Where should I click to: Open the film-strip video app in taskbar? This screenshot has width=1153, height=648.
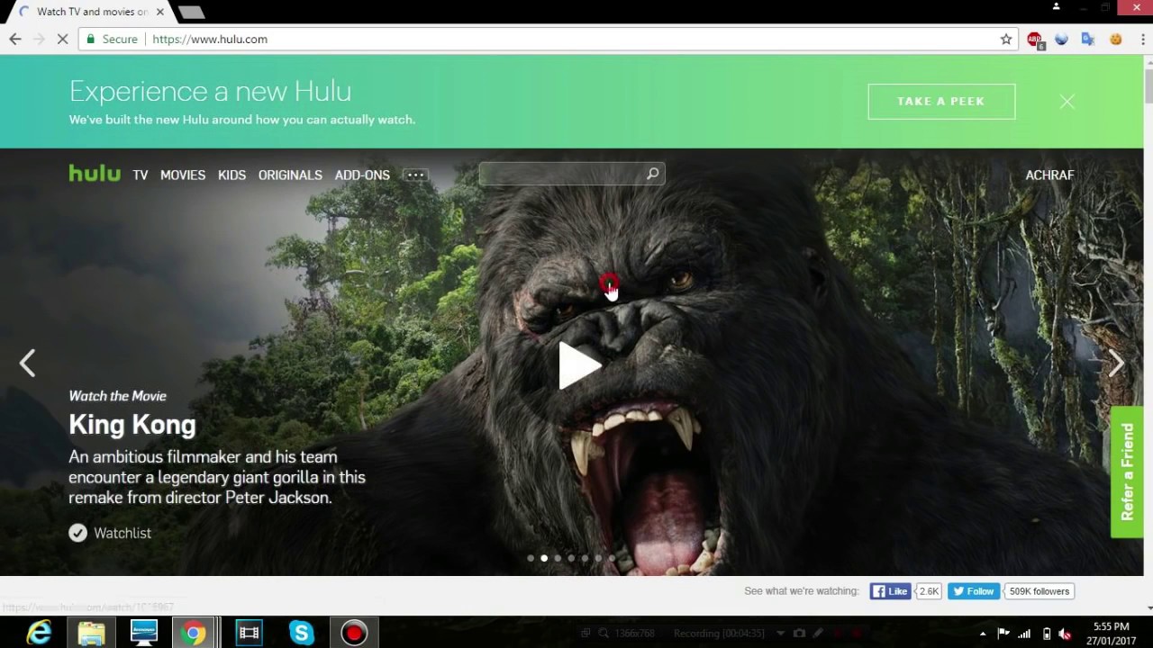pos(249,633)
